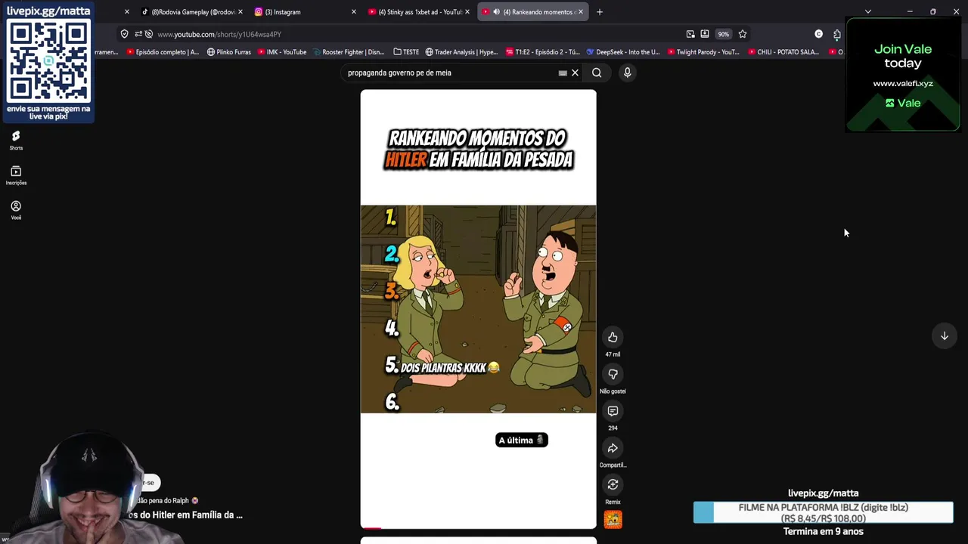Click the short's video player
The width and height of the screenshot is (968, 544).
[x=478, y=309]
